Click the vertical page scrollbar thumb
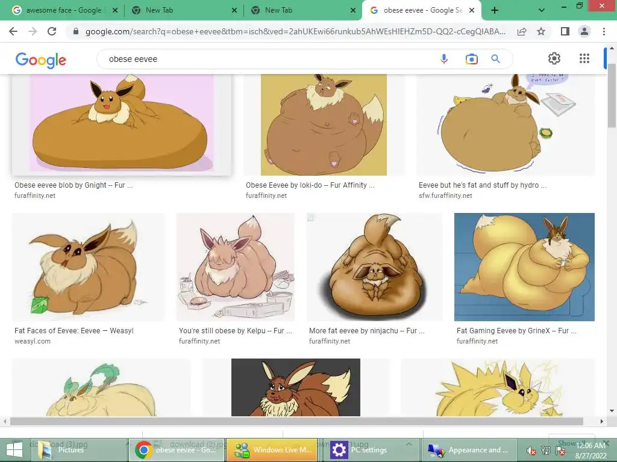The height and width of the screenshot is (462, 617). pos(612,94)
